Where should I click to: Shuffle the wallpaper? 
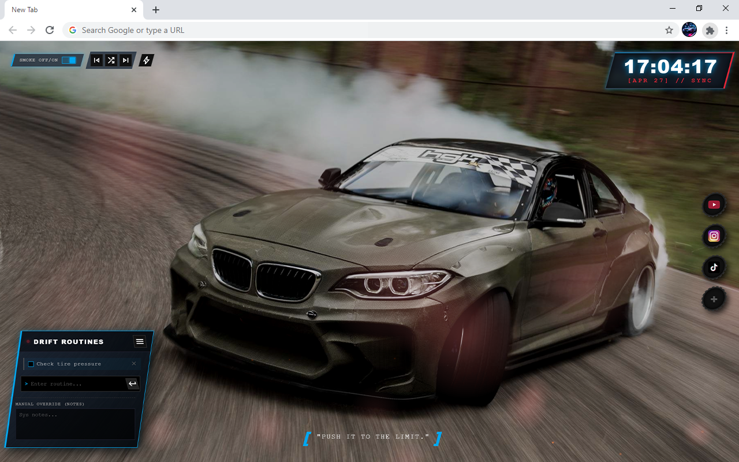pos(111,60)
